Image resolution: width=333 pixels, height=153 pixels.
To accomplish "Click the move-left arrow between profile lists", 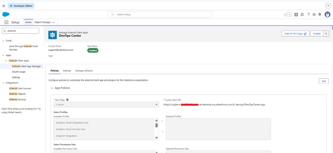I will (x=162, y=132).
